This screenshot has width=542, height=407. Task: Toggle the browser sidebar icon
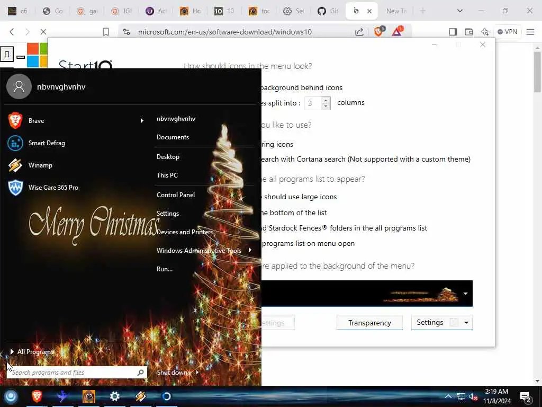point(453,32)
